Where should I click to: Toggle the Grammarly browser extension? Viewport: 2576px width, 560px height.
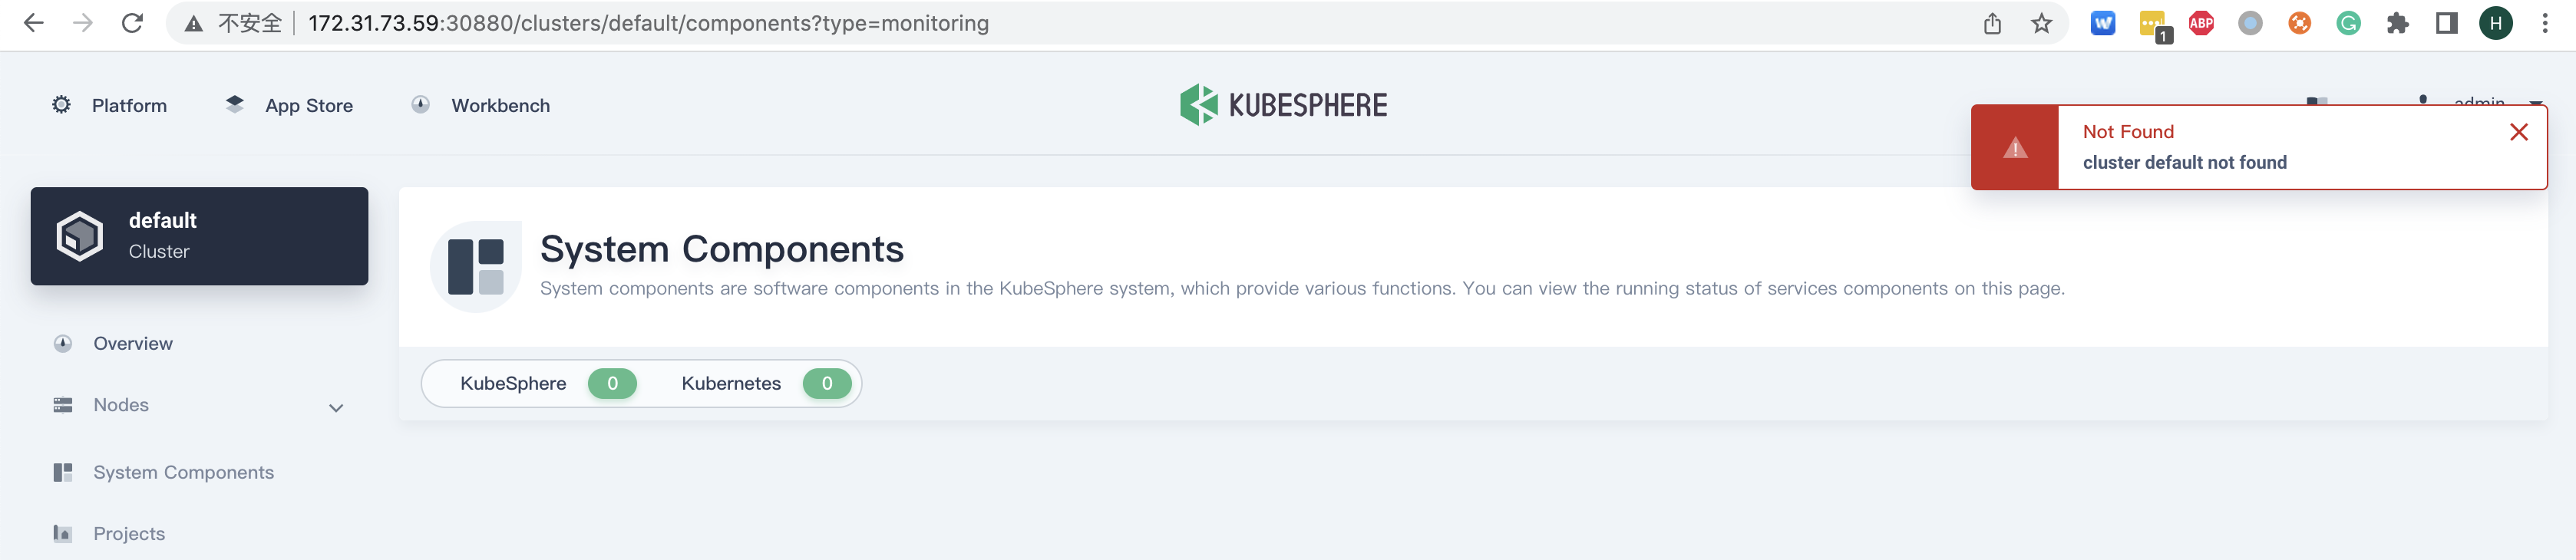click(x=2348, y=22)
